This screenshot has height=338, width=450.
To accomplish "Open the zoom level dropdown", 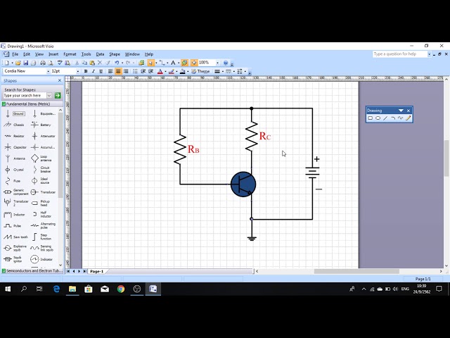I will [217, 63].
